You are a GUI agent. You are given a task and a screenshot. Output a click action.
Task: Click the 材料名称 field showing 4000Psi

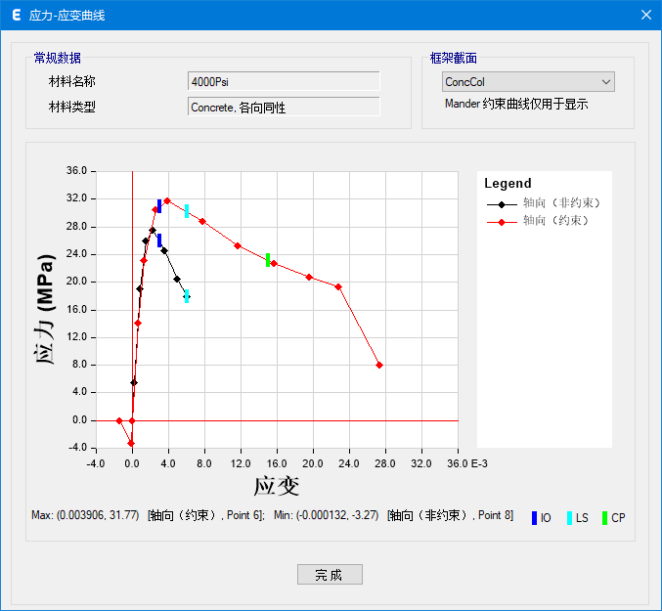283,81
